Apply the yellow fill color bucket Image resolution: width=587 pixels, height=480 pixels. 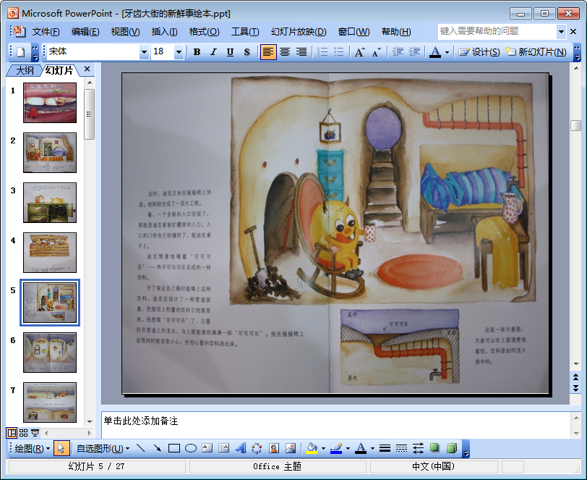click(312, 448)
